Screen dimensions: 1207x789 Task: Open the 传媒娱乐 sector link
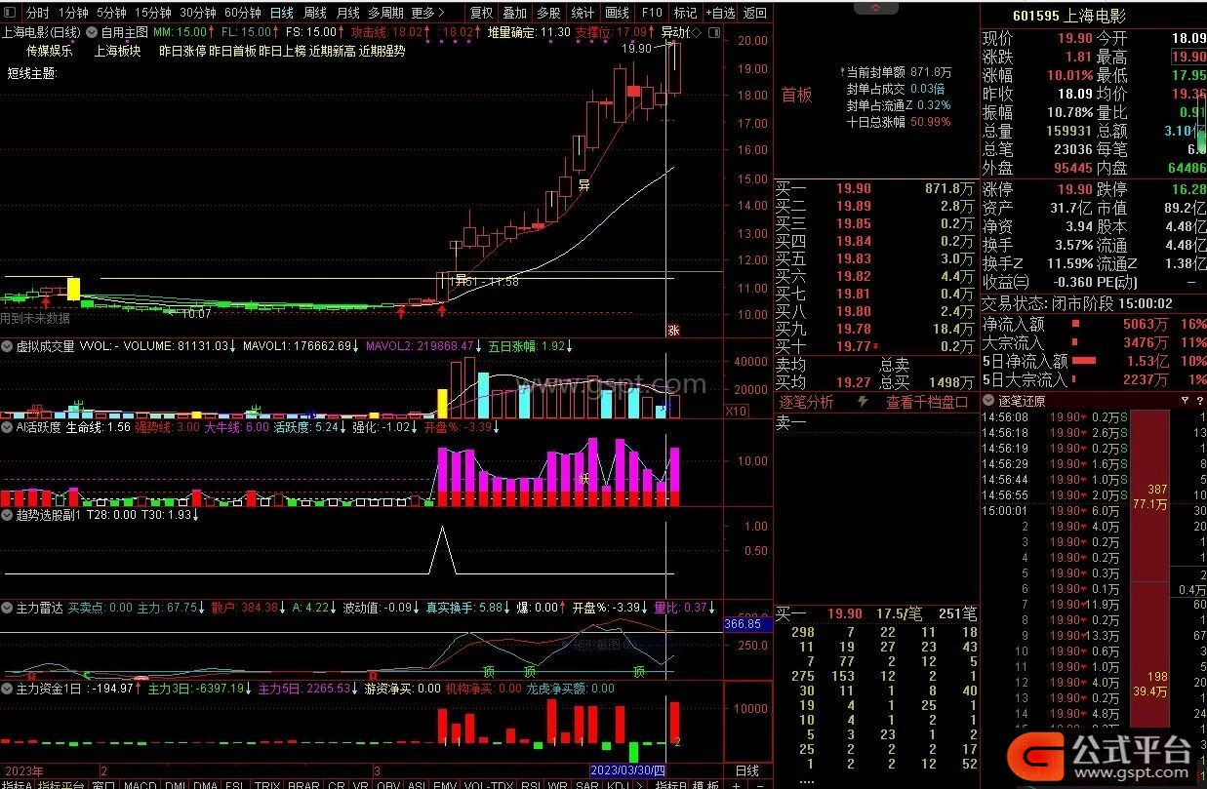coord(50,51)
